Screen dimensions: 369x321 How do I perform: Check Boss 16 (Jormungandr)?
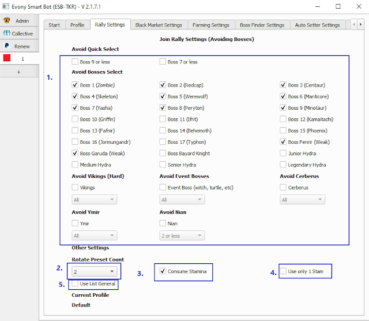pos(75,142)
